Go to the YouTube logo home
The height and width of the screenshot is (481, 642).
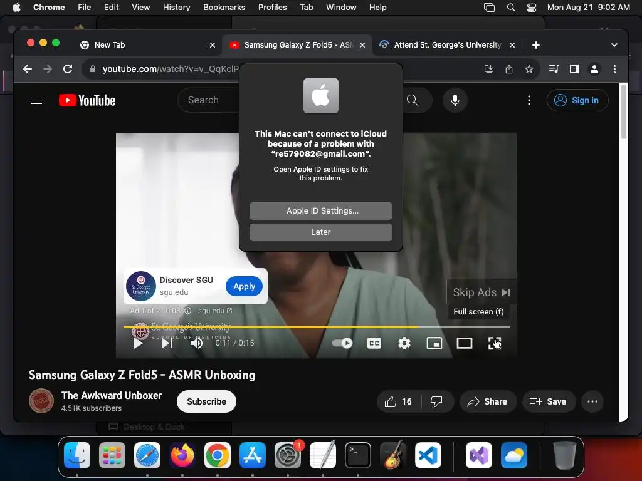(87, 100)
